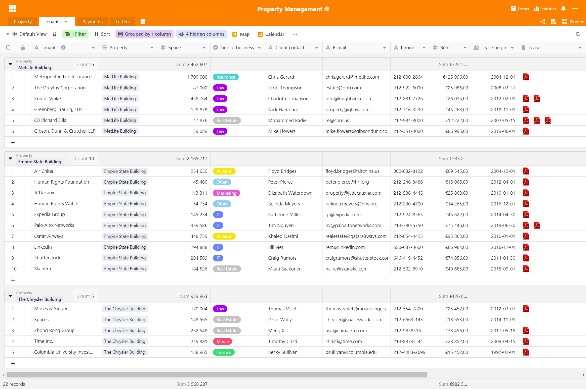The height and width of the screenshot is (389, 586).
Task: Open the apps grid icon
Action: (12, 9)
